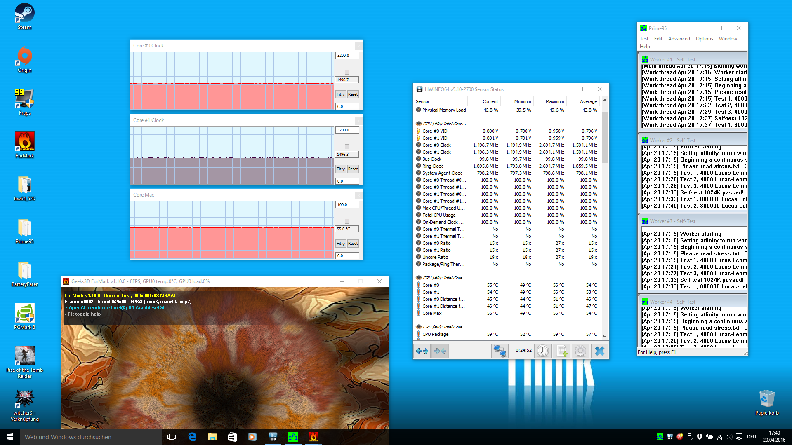Select the PCMark 8 desktop icon
The height and width of the screenshot is (445, 792).
click(24, 316)
